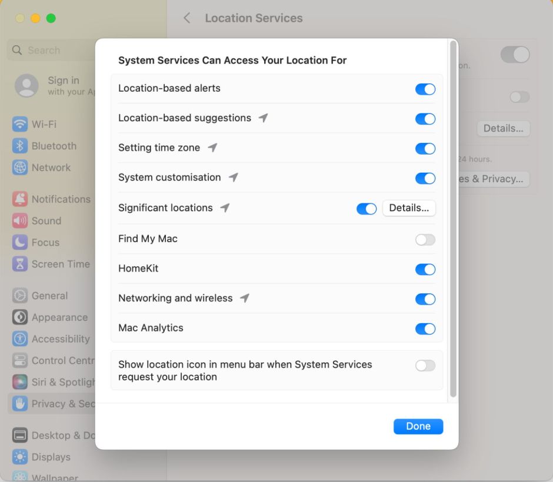
Task: Go back using the chevron arrow
Action: click(x=187, y=18)
